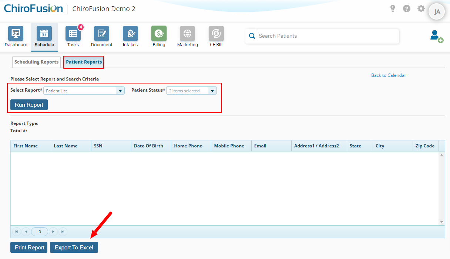Screen dimensions: 450x259
Task: Click the add new patient icon
Action: coord(436,36)
